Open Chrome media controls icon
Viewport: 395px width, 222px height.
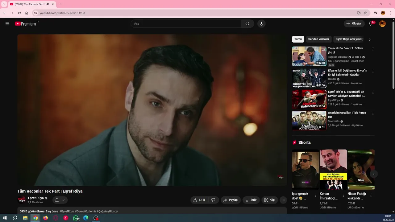tap(376, 13)
